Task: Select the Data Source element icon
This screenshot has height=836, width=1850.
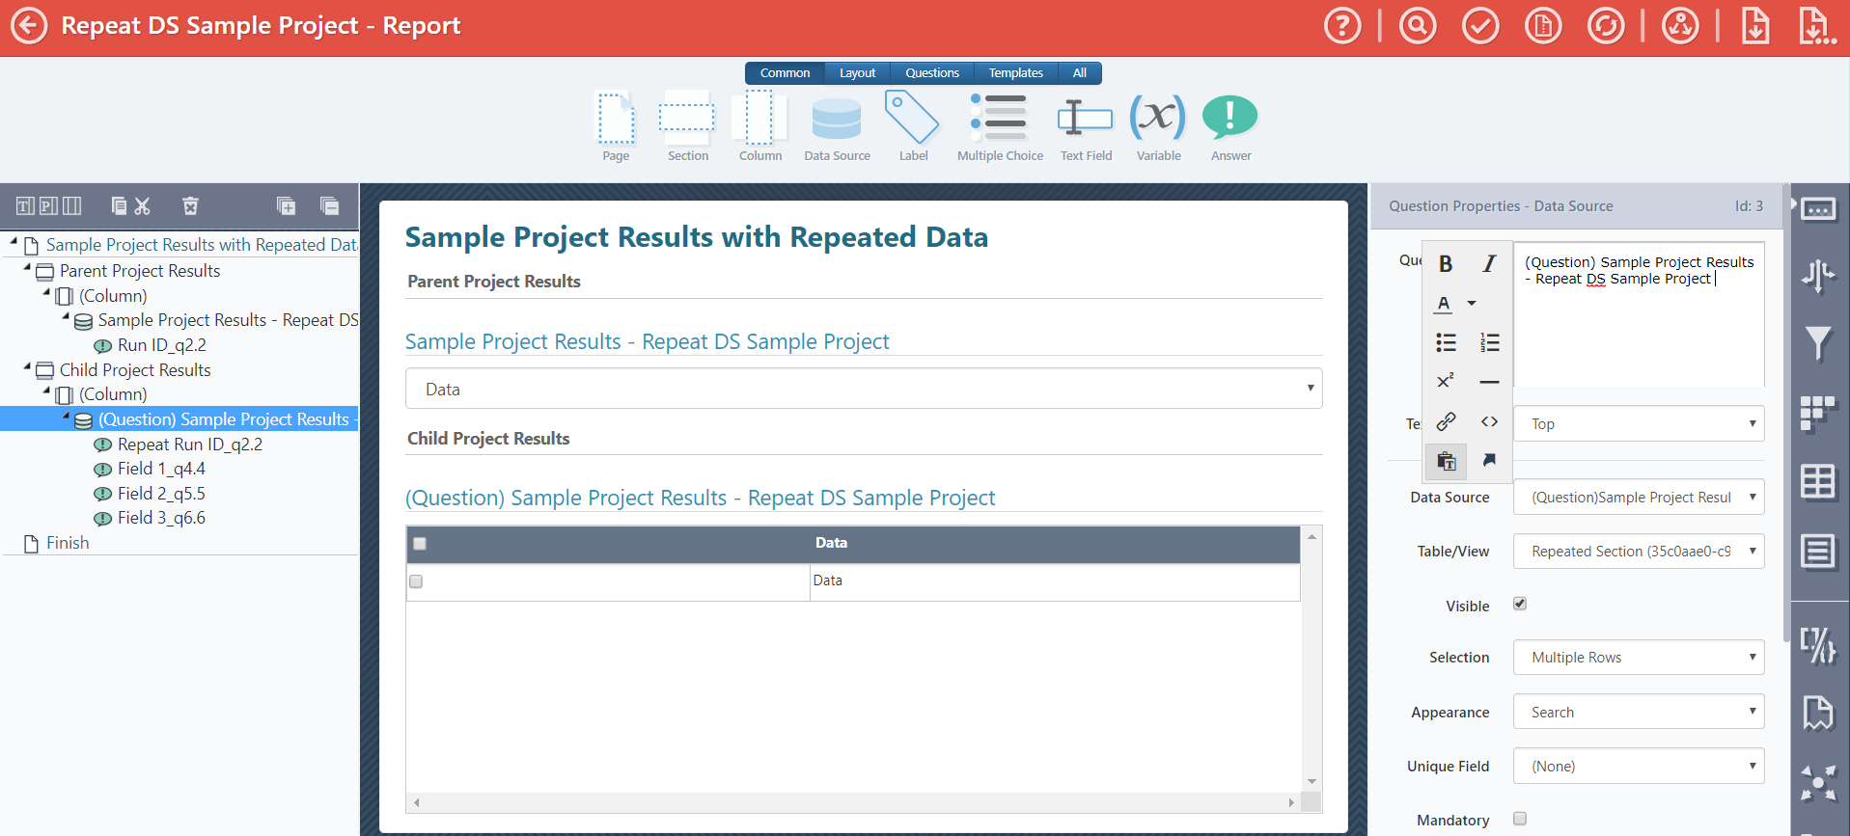Action: 837,119
